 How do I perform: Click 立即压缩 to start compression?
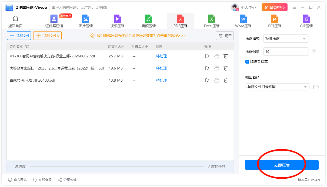282,165
